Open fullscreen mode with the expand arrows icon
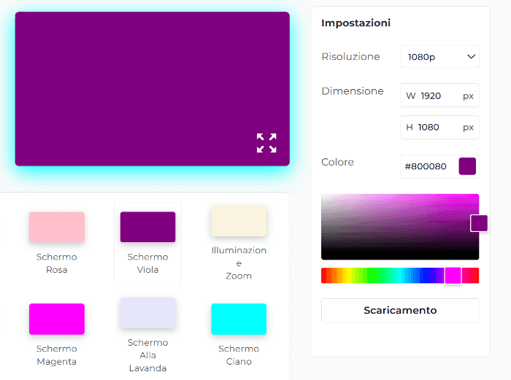Screen dimensions: 511x380 click(266, 143)
